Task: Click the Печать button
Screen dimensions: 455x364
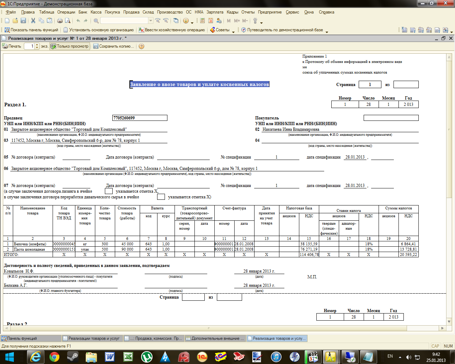Action: (x=12, y=46)
